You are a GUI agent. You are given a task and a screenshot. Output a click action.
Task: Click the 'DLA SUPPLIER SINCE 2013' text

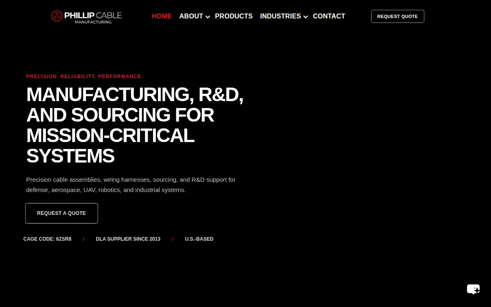pos(128,239)
